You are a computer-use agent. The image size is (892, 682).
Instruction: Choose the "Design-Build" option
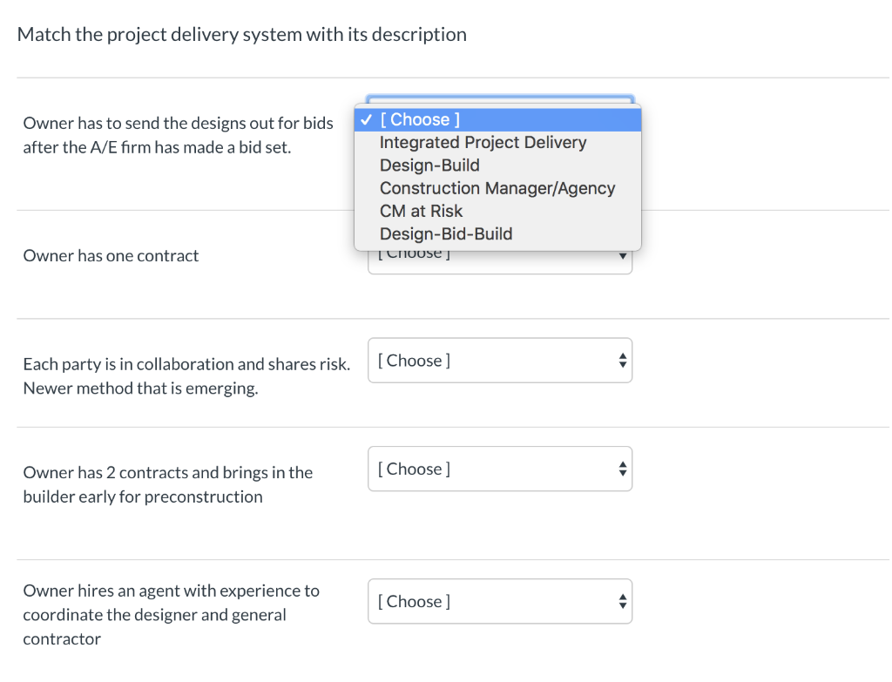coord(429,165)
